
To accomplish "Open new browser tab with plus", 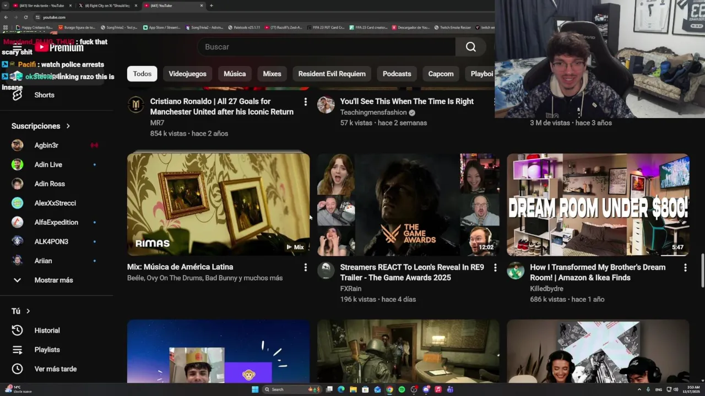I will coord(211,5).
